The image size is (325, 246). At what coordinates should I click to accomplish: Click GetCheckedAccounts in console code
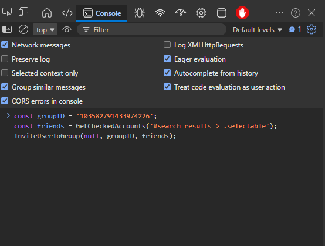pyautogui.click(x=111, y=126)
